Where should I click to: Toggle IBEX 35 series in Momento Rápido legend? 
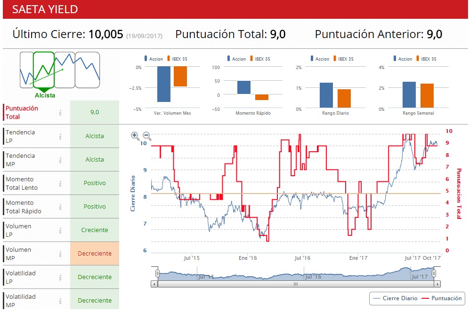pos(260,59)
